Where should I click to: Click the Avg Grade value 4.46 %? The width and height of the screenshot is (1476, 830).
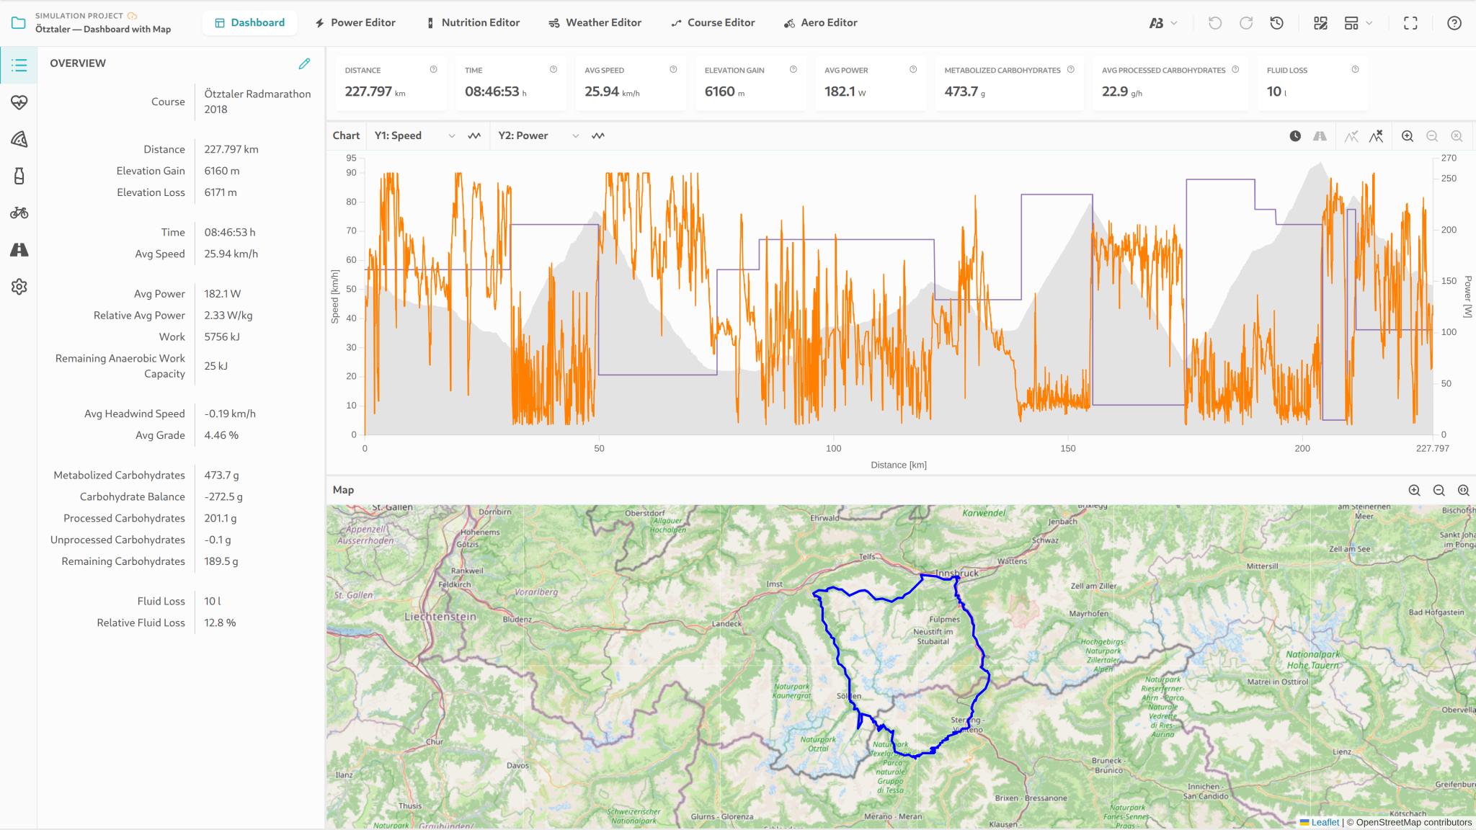[221, 435]
